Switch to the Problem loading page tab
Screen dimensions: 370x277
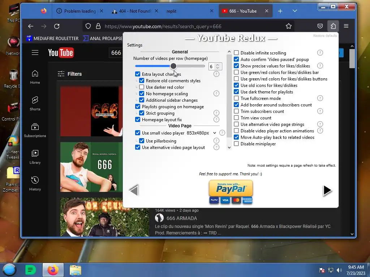80,11
